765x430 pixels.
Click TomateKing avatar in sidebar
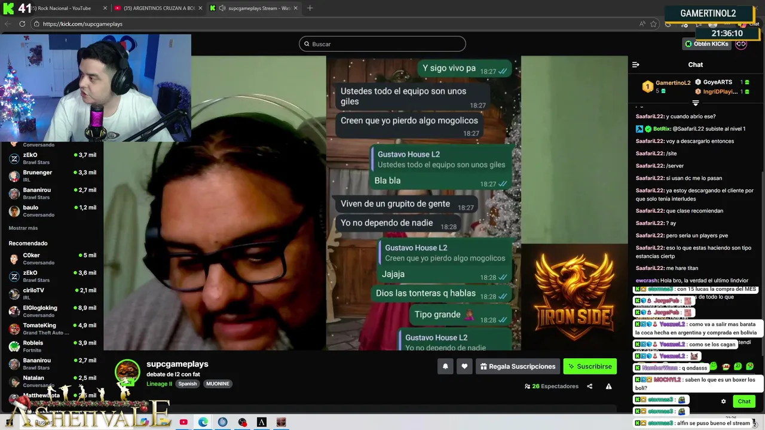pos(14,328)
